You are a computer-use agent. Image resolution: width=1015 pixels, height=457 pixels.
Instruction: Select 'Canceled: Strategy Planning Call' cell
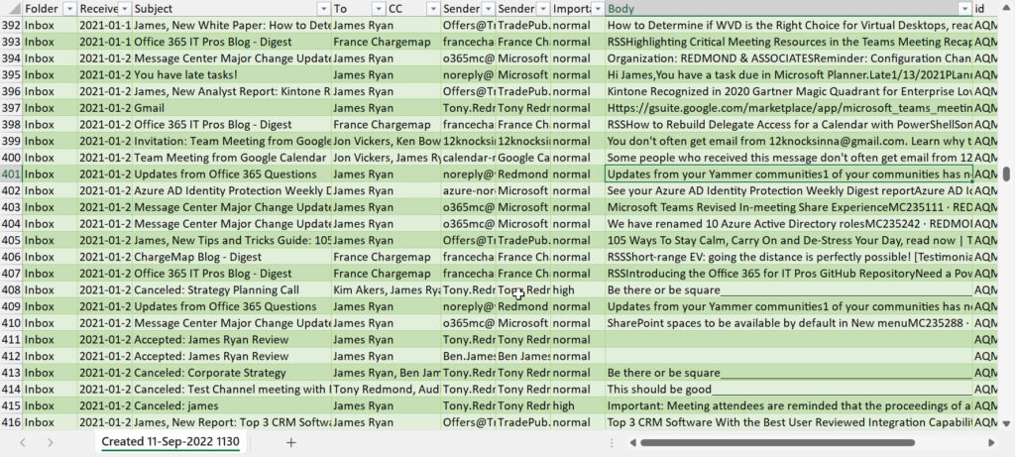(232, 290)
